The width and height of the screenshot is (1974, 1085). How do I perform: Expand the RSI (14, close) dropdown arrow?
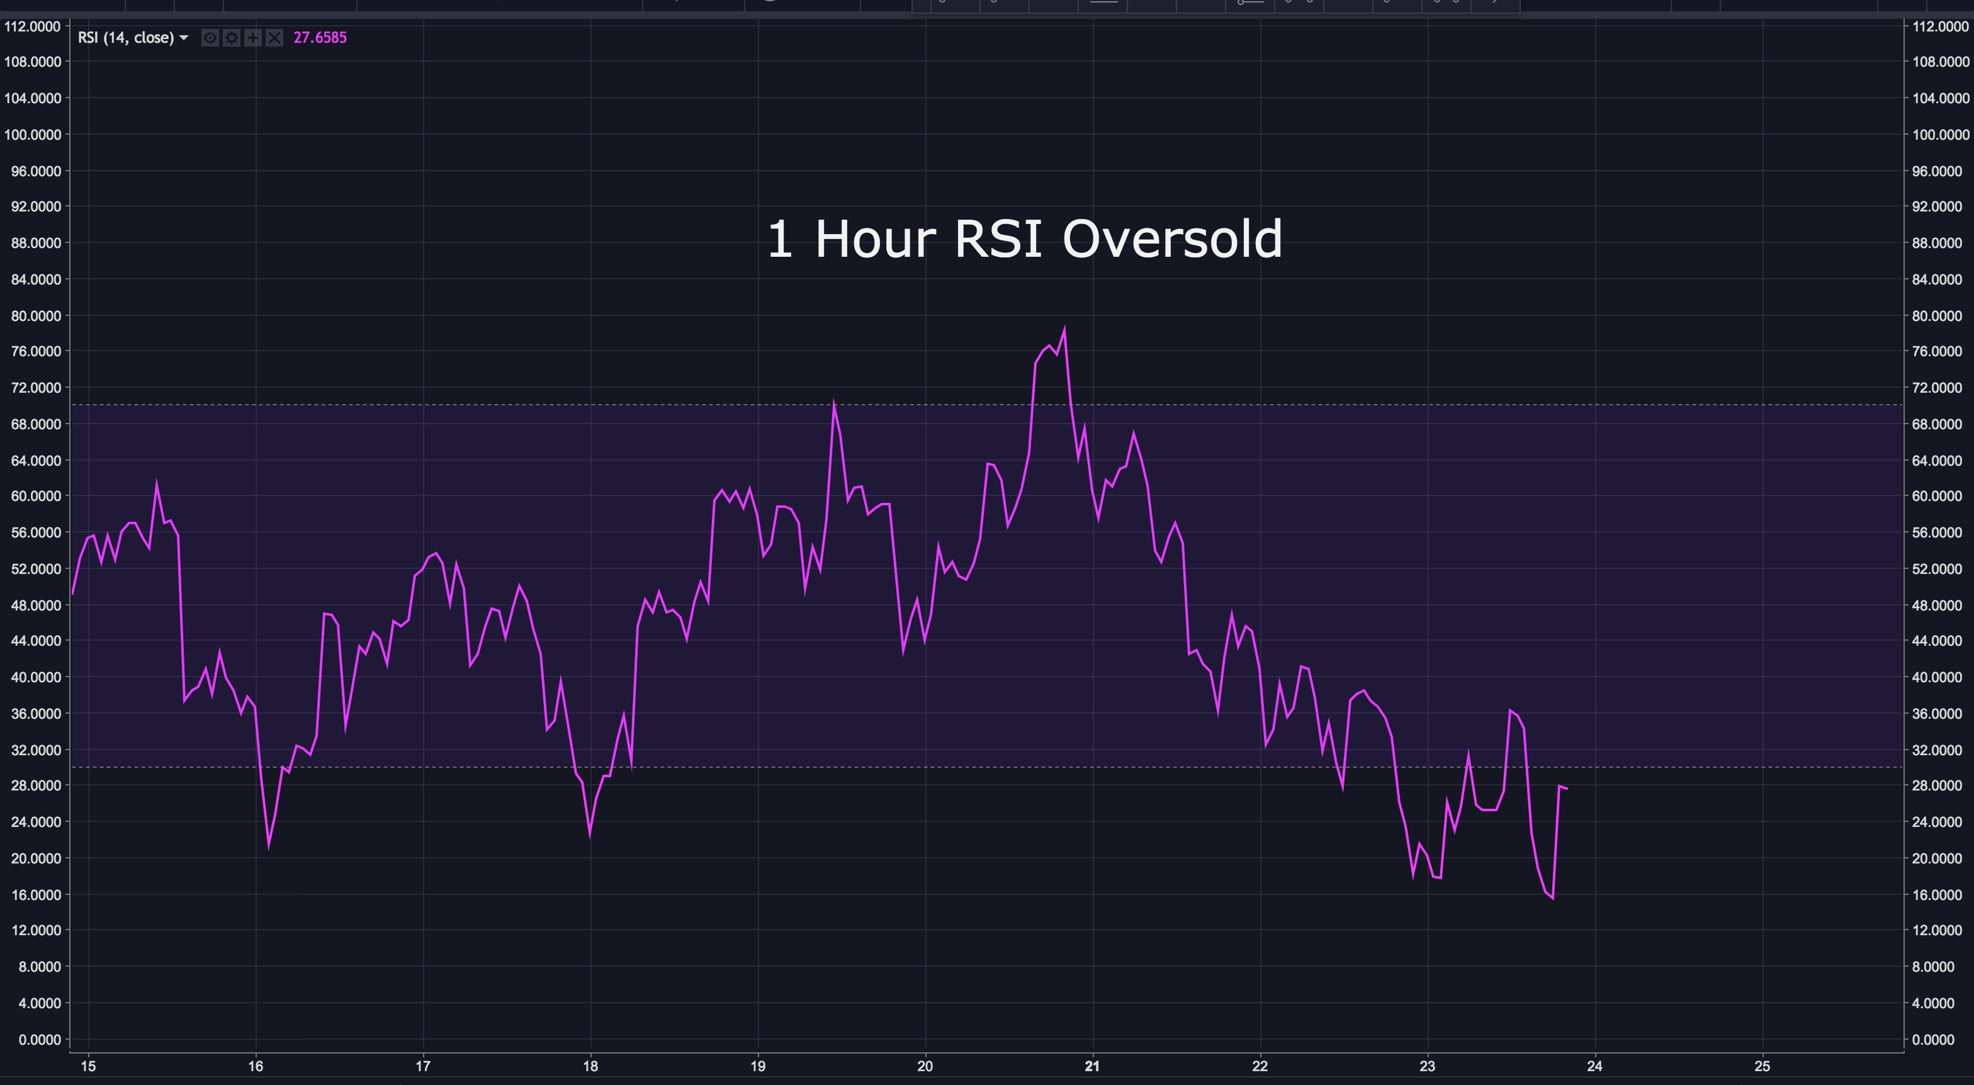point(184,38)
